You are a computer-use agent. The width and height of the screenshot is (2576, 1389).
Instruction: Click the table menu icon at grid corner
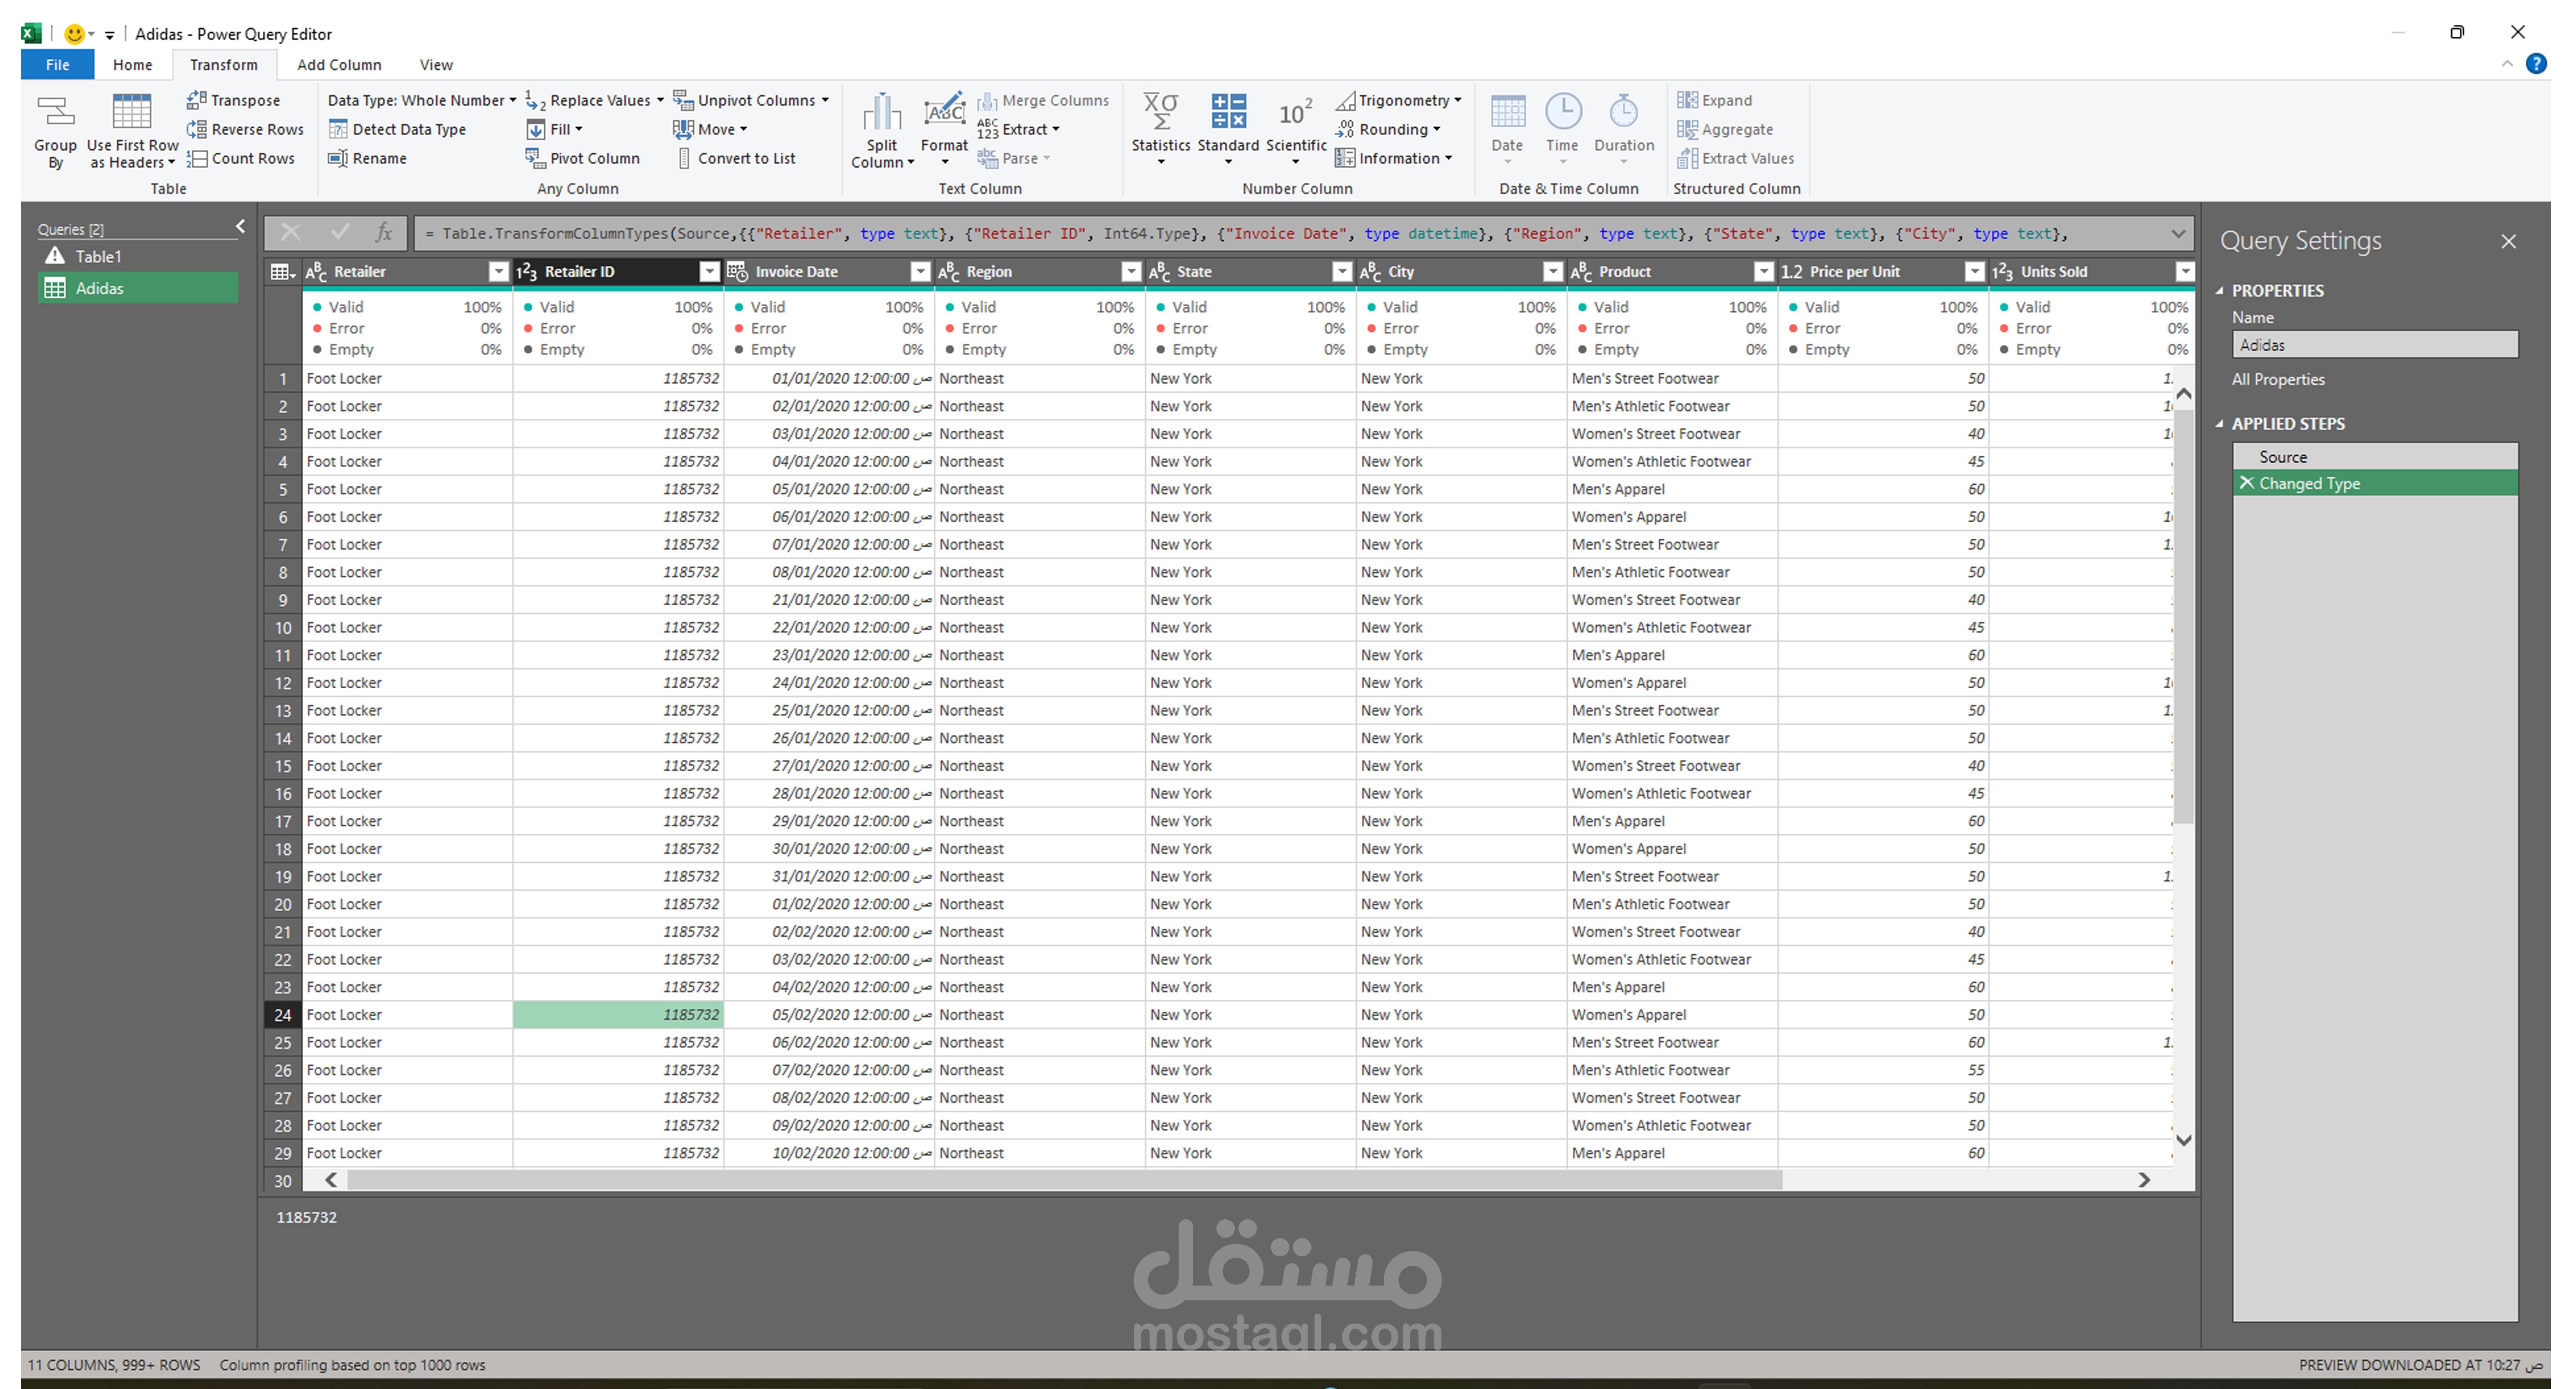[283, 272]
